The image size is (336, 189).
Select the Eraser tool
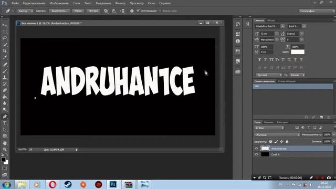(5, 90)
